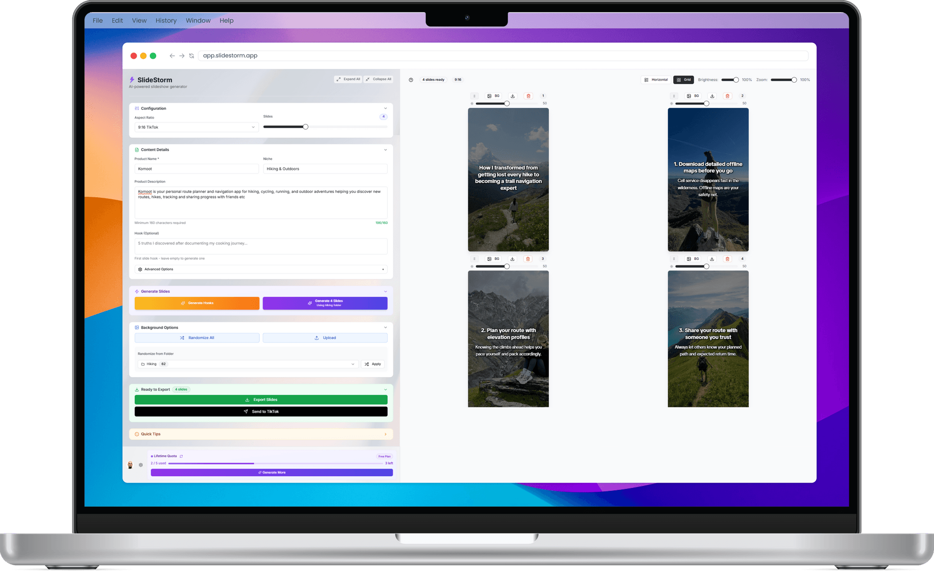
Task: Click the drag handle icon on slide 2
Action: 674,96
